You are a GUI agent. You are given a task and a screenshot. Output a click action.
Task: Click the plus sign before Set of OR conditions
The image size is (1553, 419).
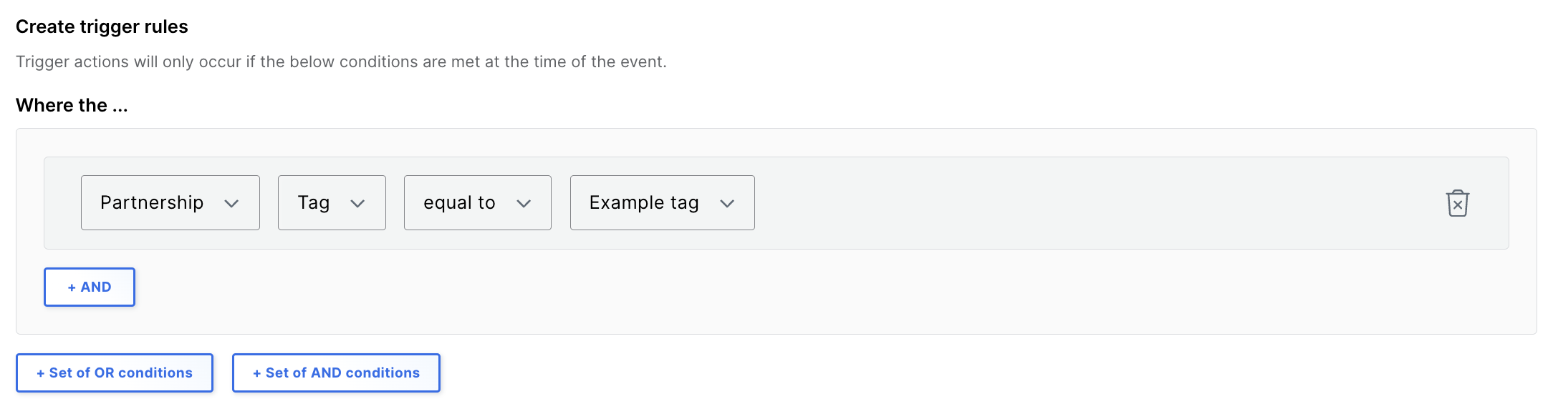[x=41, y=373]
